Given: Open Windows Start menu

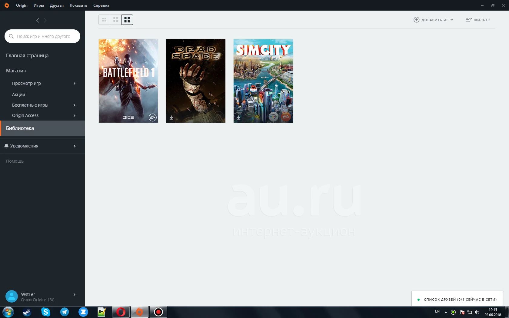Looking at the screenshot, I should tap(8, 312).
